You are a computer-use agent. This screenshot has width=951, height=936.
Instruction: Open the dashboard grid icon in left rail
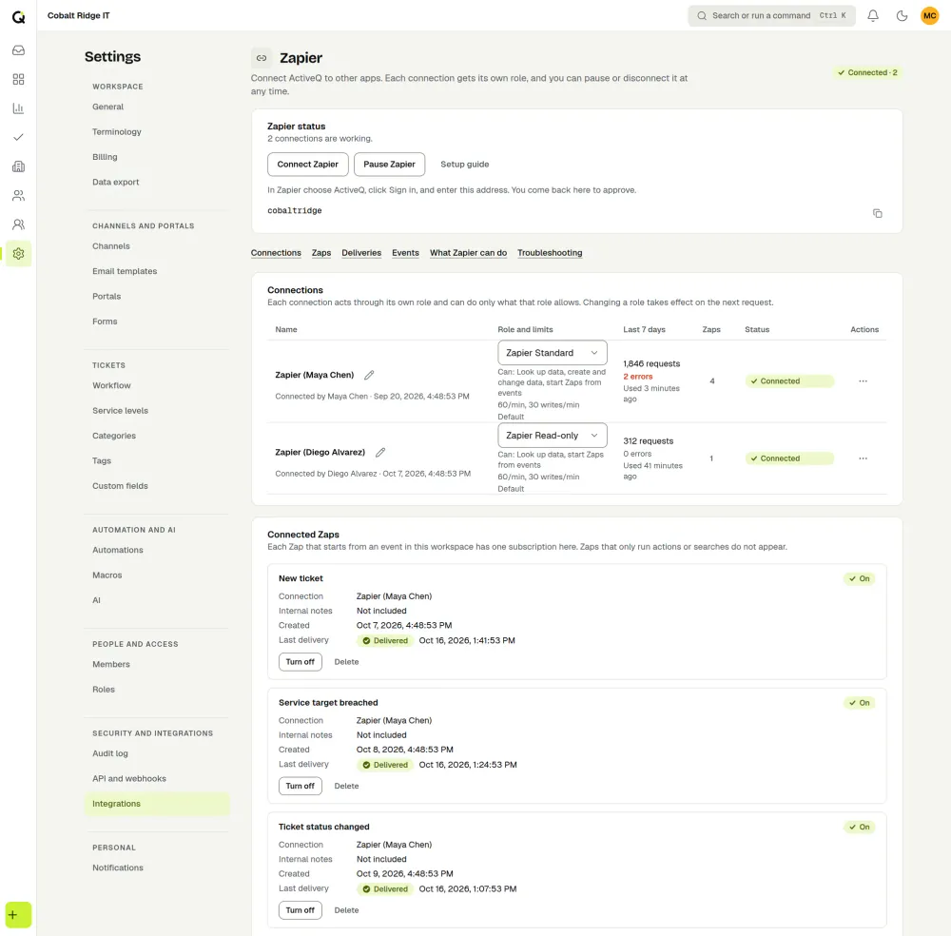point(18,80)
